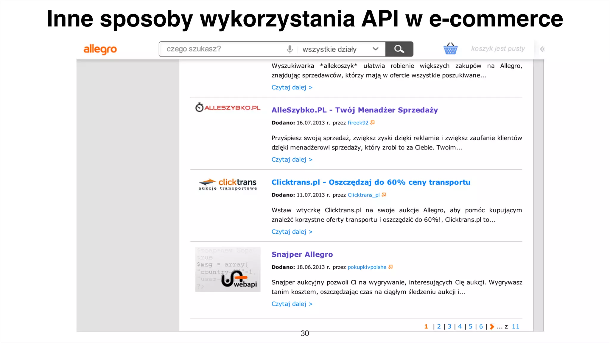Open 'Clicktrans.pl - Oszczędzaj do 60%' title
This screenshot has width=610, height=343.
tap(371, 182)
